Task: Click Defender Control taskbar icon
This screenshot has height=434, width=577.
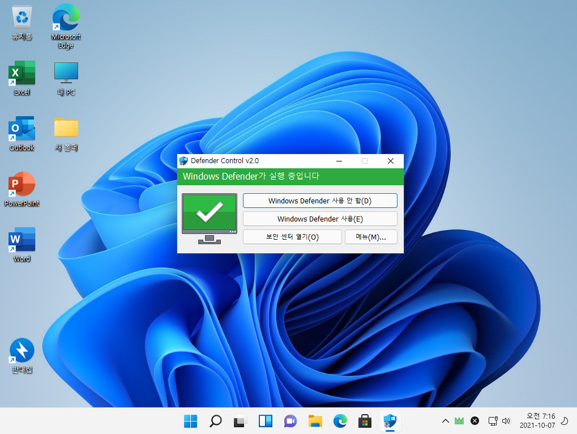Action: (390, 421)
